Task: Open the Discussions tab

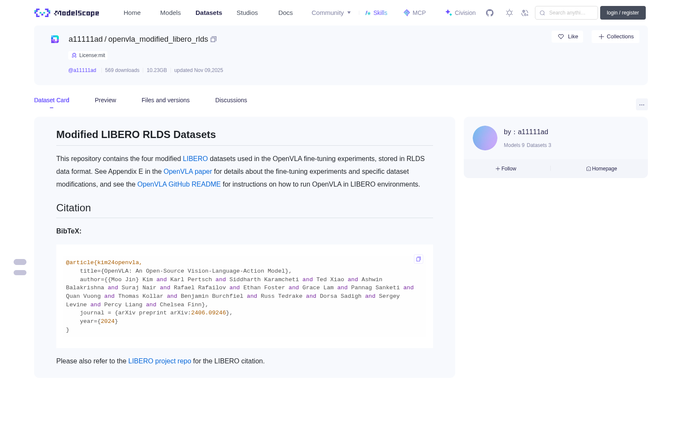Action: 231,100
